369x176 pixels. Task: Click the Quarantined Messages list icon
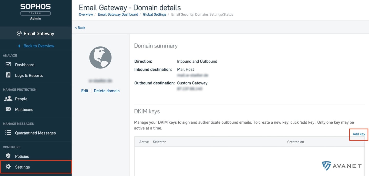(x=8, y=133)
